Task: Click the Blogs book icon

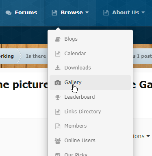Action: tap(58, 39)
